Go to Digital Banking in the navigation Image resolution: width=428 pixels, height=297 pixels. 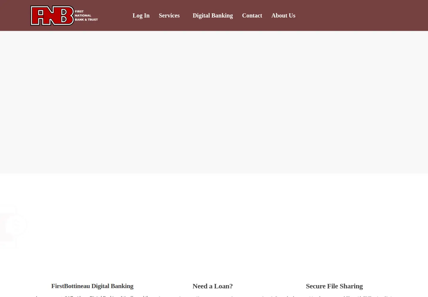(213, 15)
